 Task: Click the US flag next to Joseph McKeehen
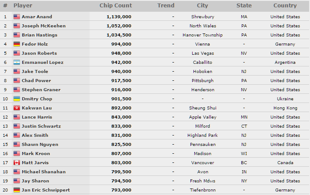[17, 26]
